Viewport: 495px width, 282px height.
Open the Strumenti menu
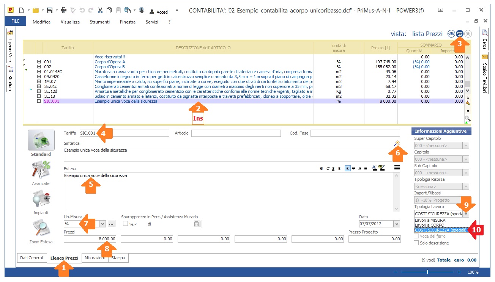[100, 22]
